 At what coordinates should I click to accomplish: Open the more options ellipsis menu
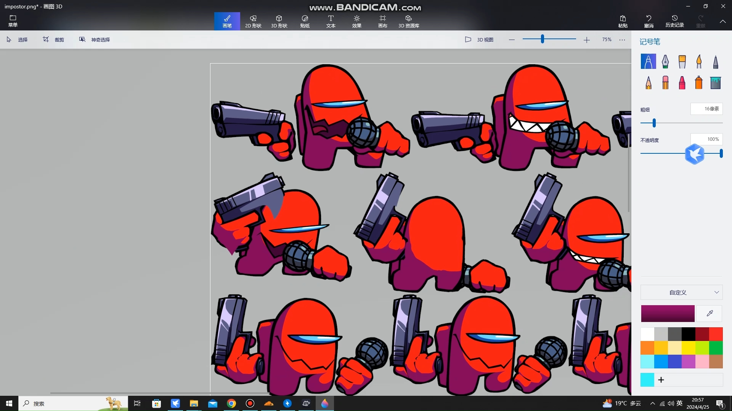[622, 40]
